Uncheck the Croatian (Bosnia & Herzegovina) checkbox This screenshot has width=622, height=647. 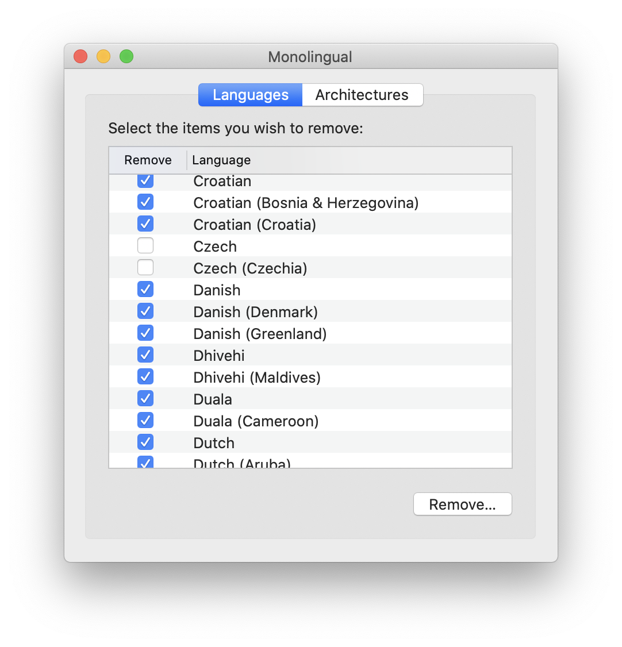(145, 202)
